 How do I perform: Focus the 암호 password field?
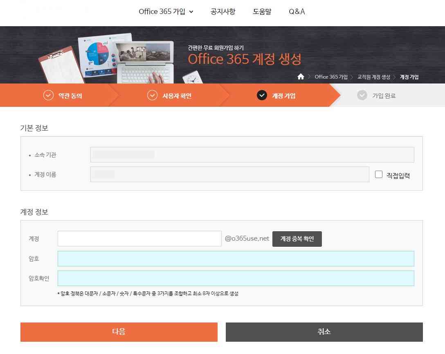click(236, 259)
